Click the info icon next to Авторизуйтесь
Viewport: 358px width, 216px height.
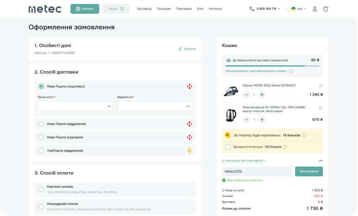click(x=291, y=71)
